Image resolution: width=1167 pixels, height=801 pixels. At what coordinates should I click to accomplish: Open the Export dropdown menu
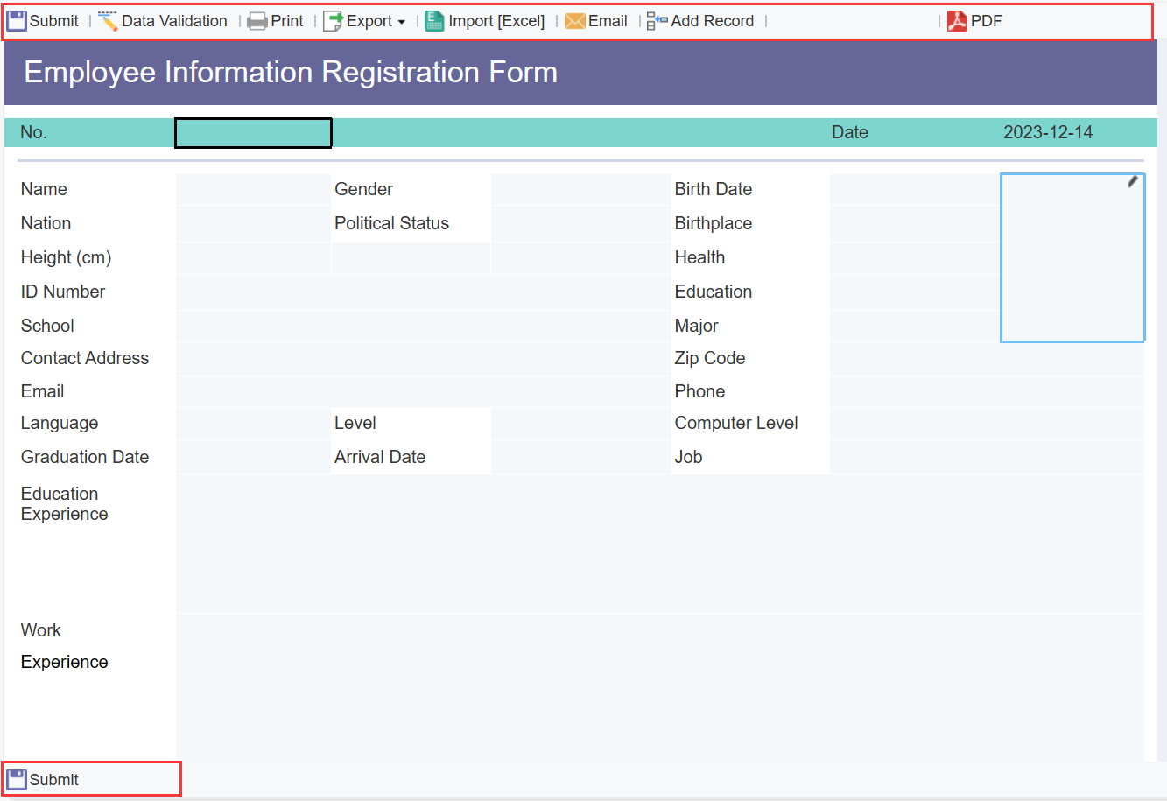point(364,21)
